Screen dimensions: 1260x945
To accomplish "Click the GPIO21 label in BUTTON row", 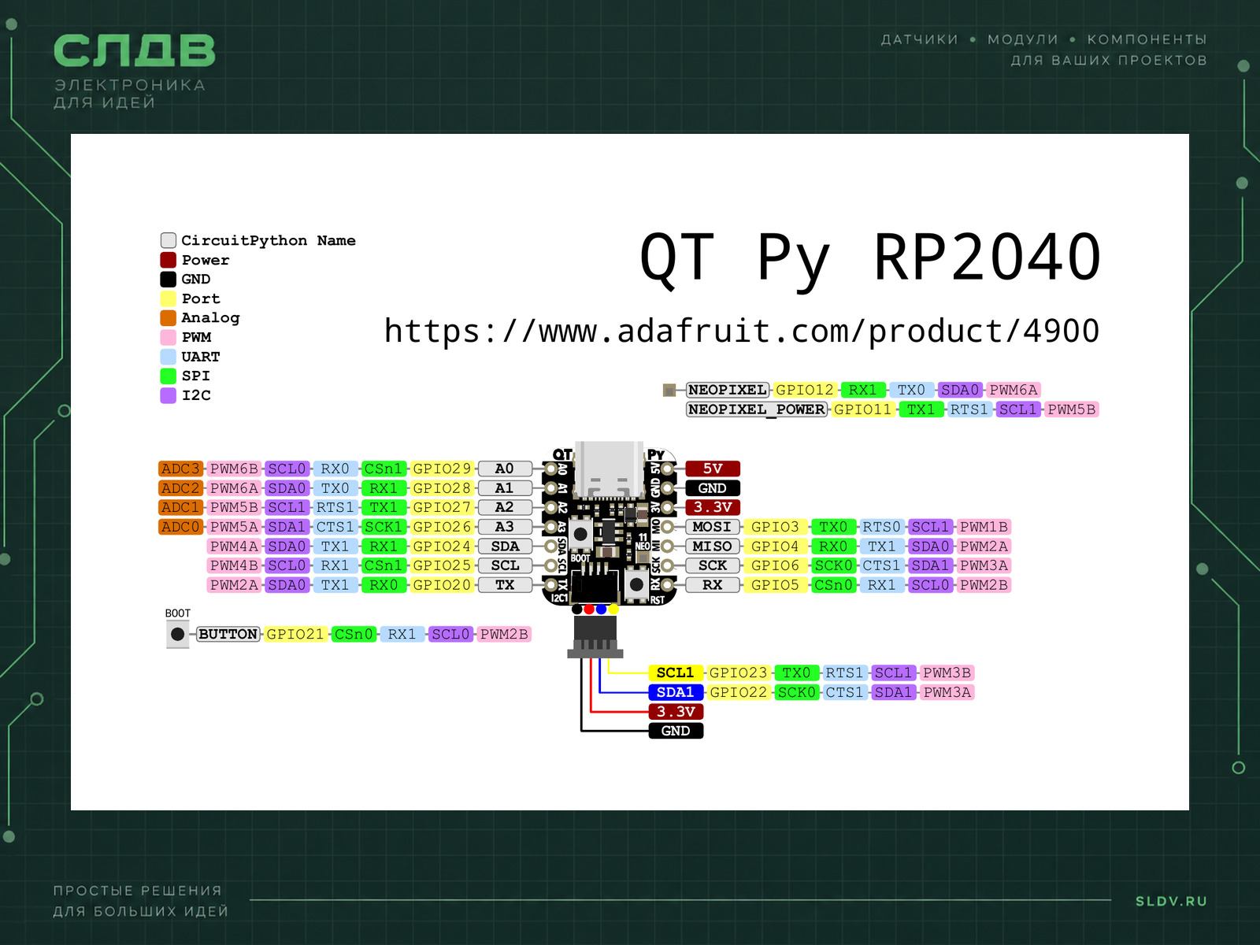I will tap(295, 634).
